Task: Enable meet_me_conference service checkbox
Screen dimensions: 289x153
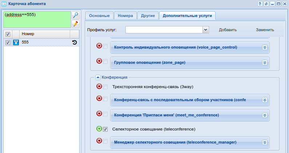Action: [x=105, y=114]
